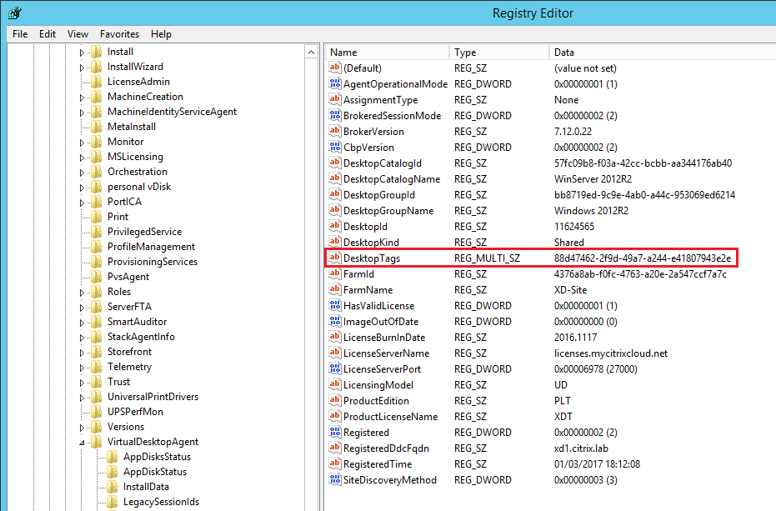Image resolution: width=776 pixels, height=511 pixels.
Task: Click the string icon for AssignmentType
Action: [335, 99]
